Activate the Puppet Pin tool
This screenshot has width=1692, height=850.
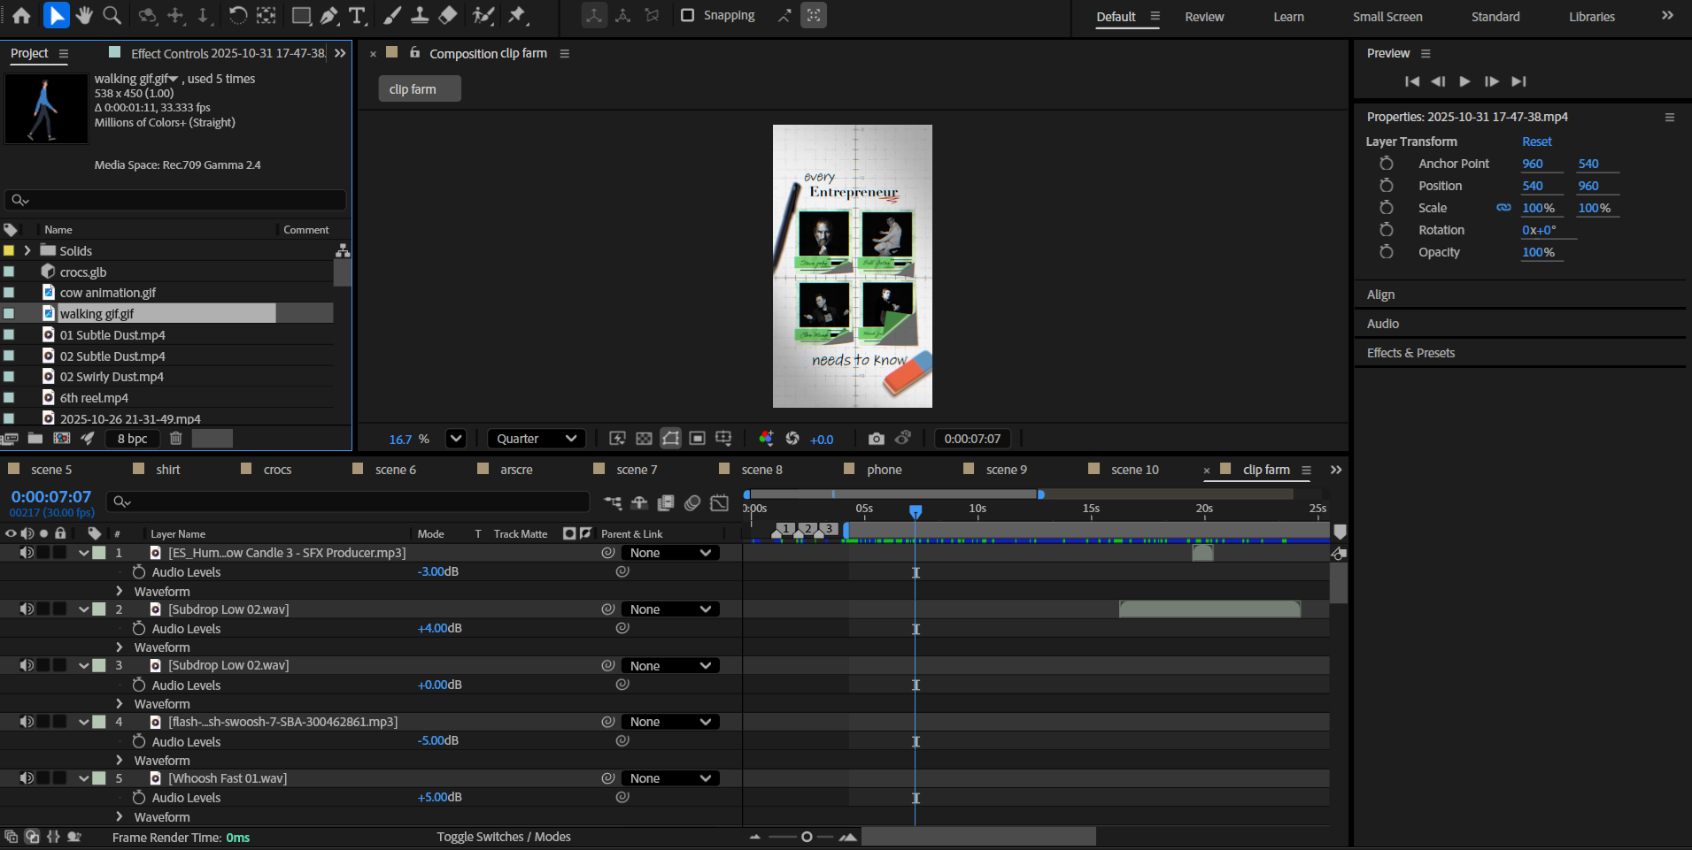pyautogui.click(x=517, y=15)
